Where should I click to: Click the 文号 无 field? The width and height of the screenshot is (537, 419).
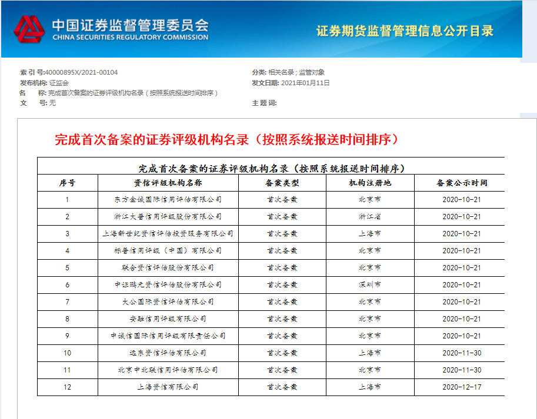click(x=38, y=103)
